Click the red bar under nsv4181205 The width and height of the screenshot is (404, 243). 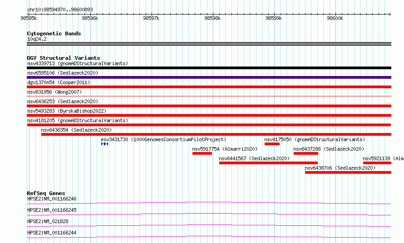pos(209,125)
